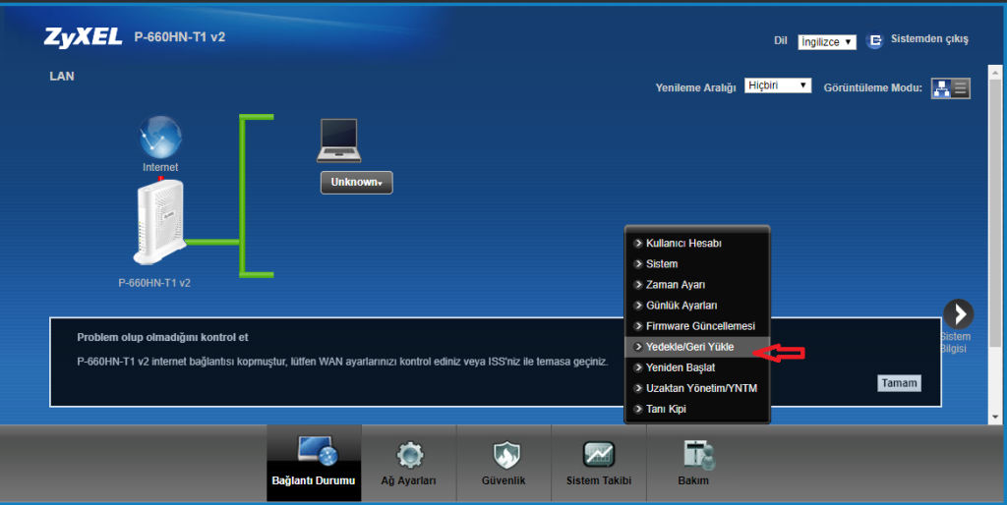Image resolution: width=1007 pixels, height=505 pixels.
Task: Click the Internet globe icon
Action: click(x=160, y=138)
